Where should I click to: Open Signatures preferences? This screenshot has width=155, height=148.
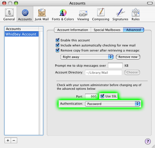120,14
